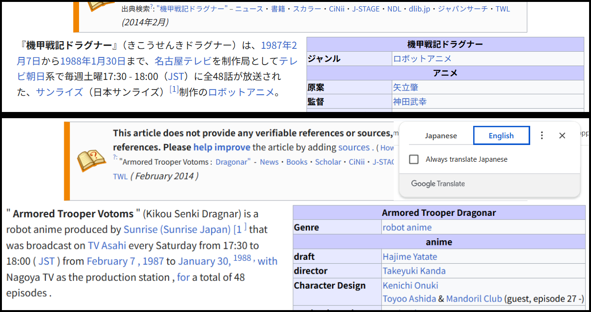Image resolution: width=591 pixels, height=312 pixels.
Task: Open the Mandoril Club link
Action: [x=474, y=299]
